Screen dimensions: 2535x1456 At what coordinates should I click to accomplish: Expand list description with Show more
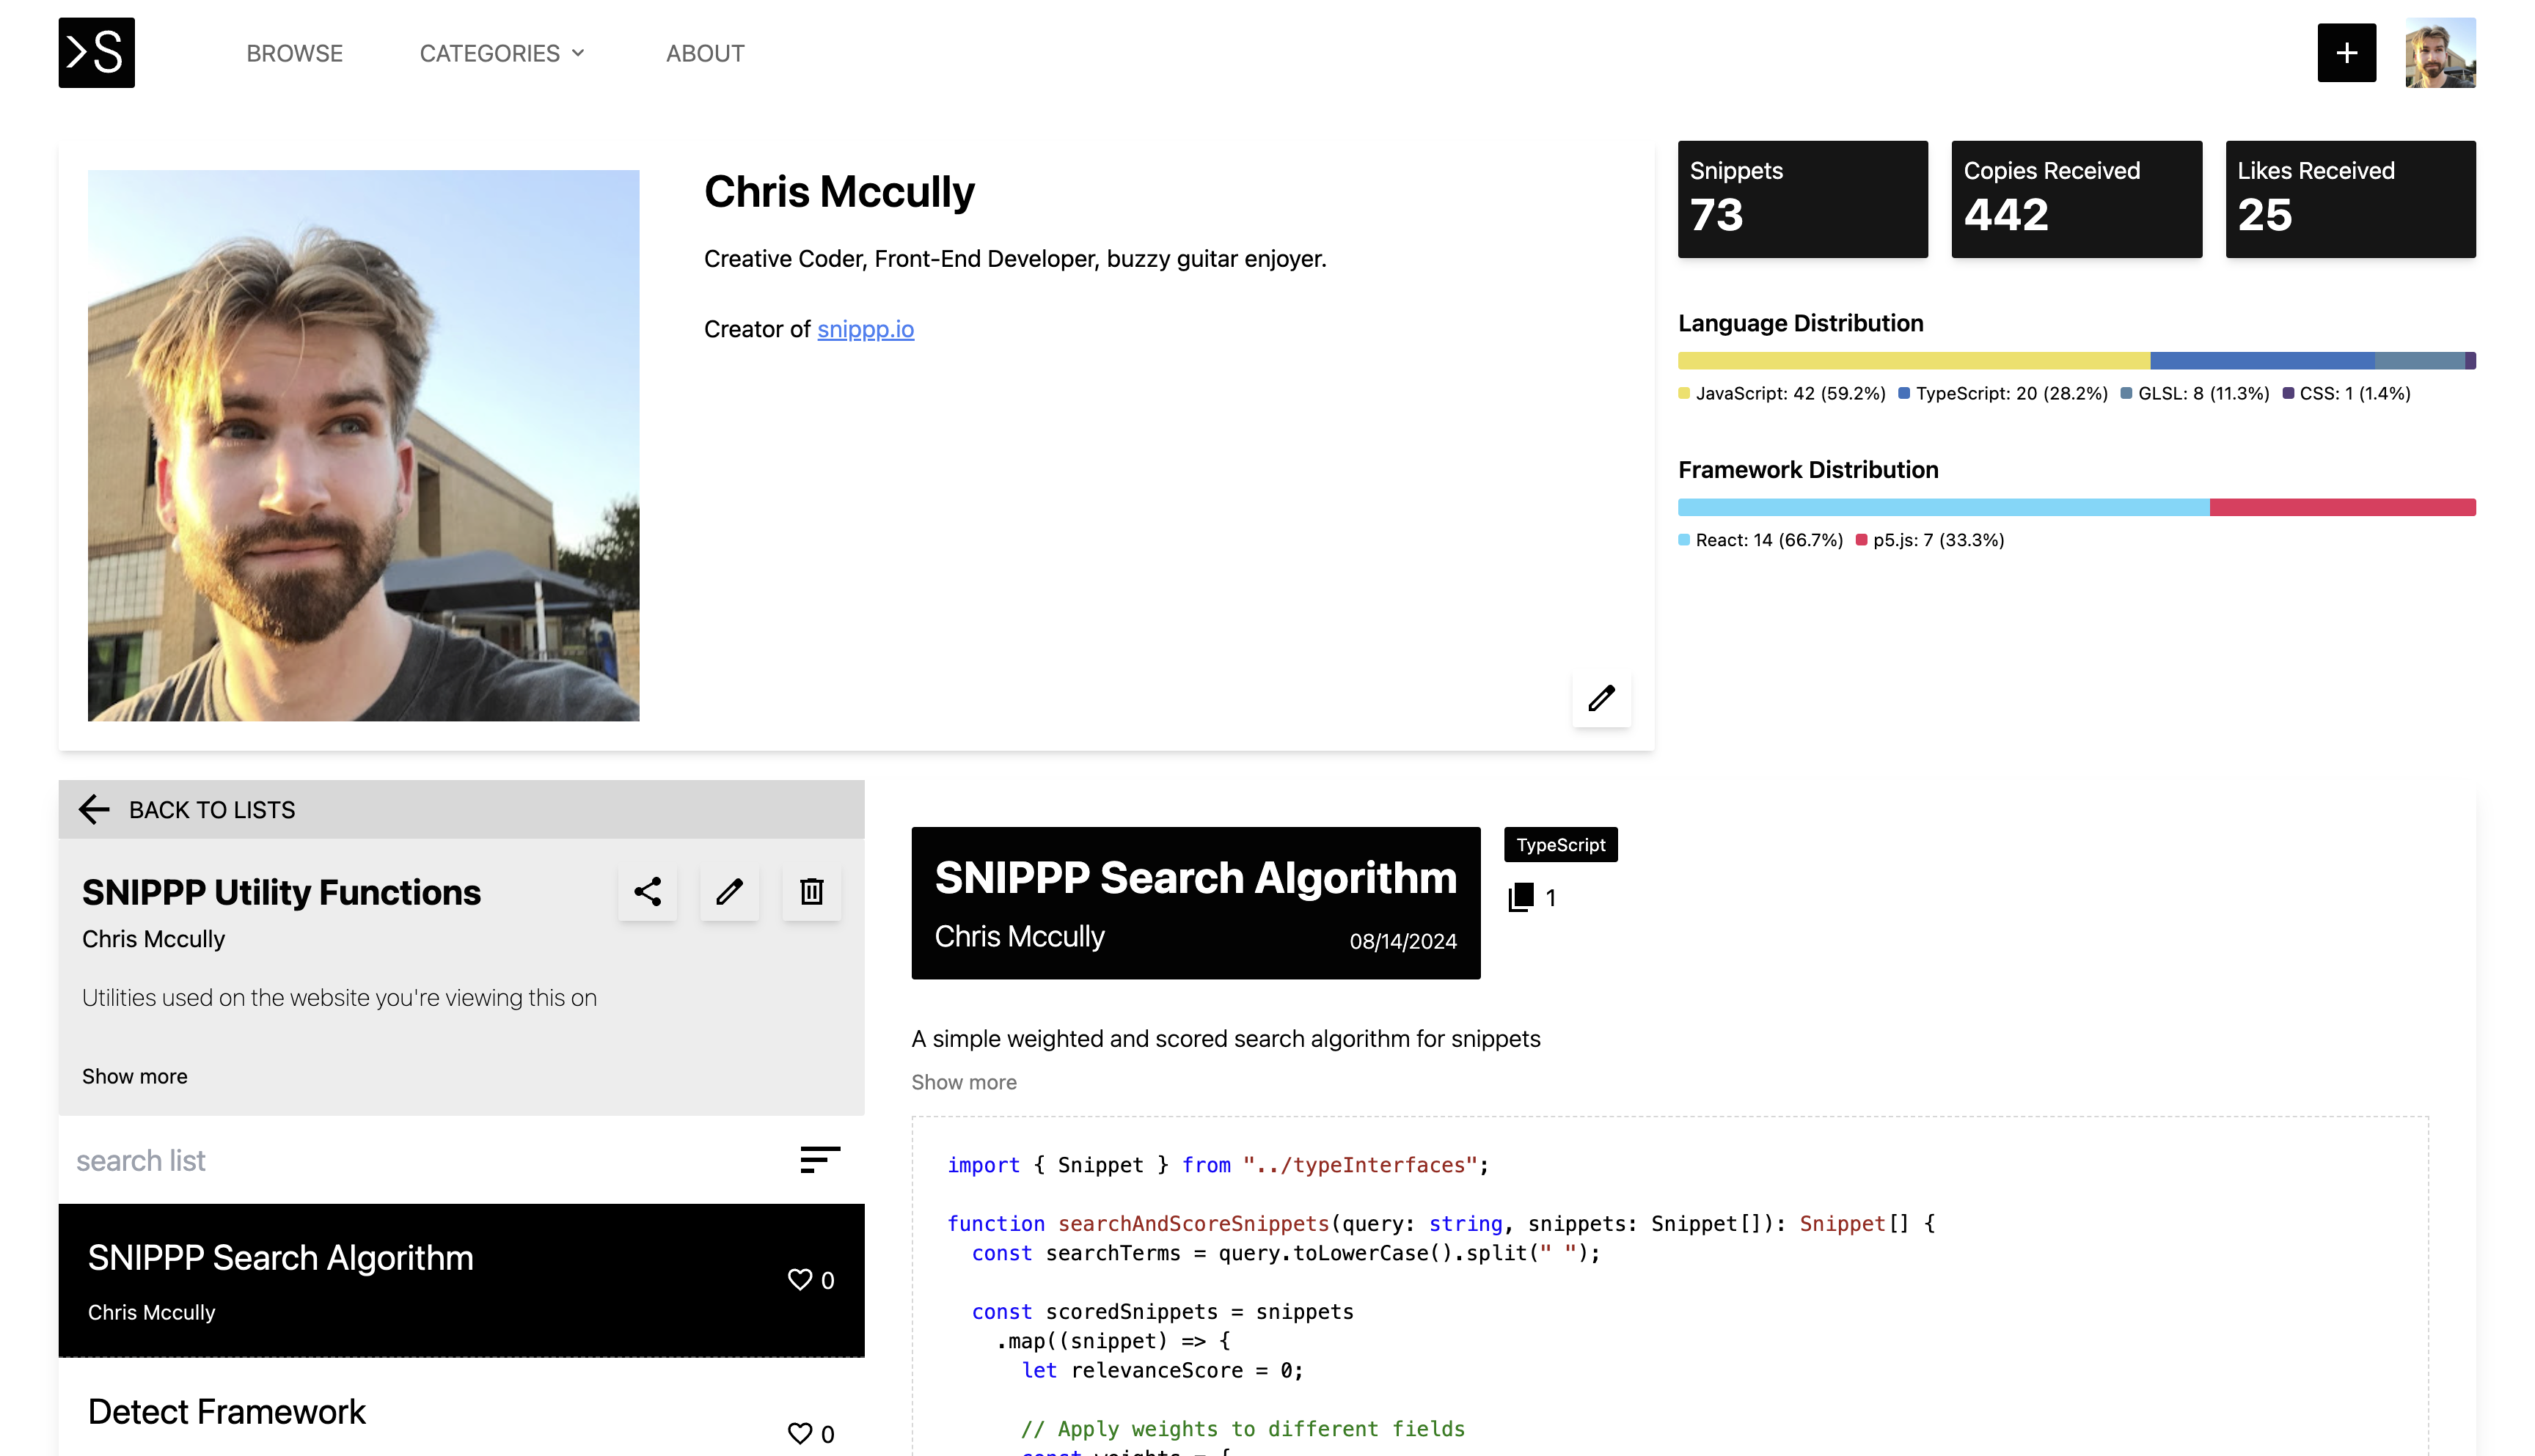[x=134, y=1076]
